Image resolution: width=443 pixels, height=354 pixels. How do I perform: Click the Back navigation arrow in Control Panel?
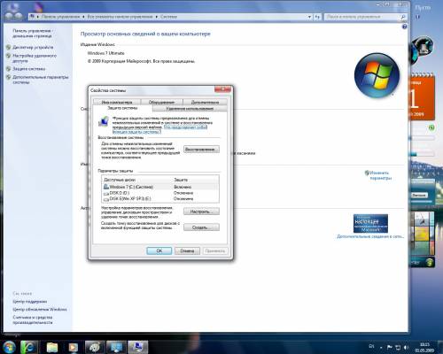coord(9,16)
